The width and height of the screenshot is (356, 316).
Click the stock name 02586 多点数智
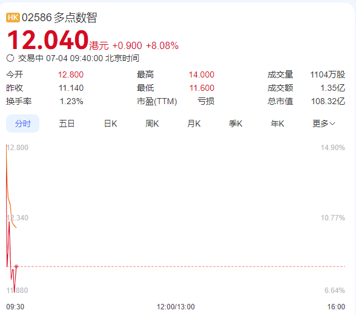[59, 18]
